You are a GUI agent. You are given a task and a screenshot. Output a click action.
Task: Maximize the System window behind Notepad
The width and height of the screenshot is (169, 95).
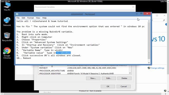coord(157,15)
